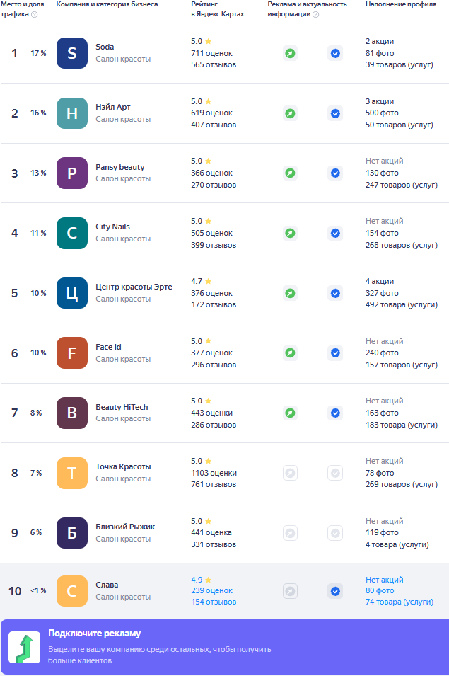
Task: Click the 'Рейтинг в Яндекс Картах' column header
Action: [218, 9]
